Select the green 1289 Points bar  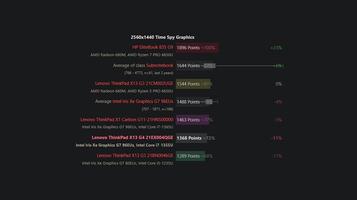point(190,156)
